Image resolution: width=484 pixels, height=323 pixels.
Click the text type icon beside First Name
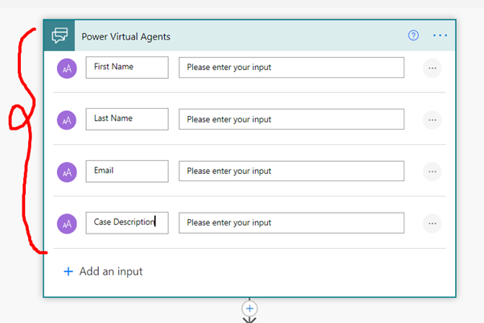[x=67, y=68]
